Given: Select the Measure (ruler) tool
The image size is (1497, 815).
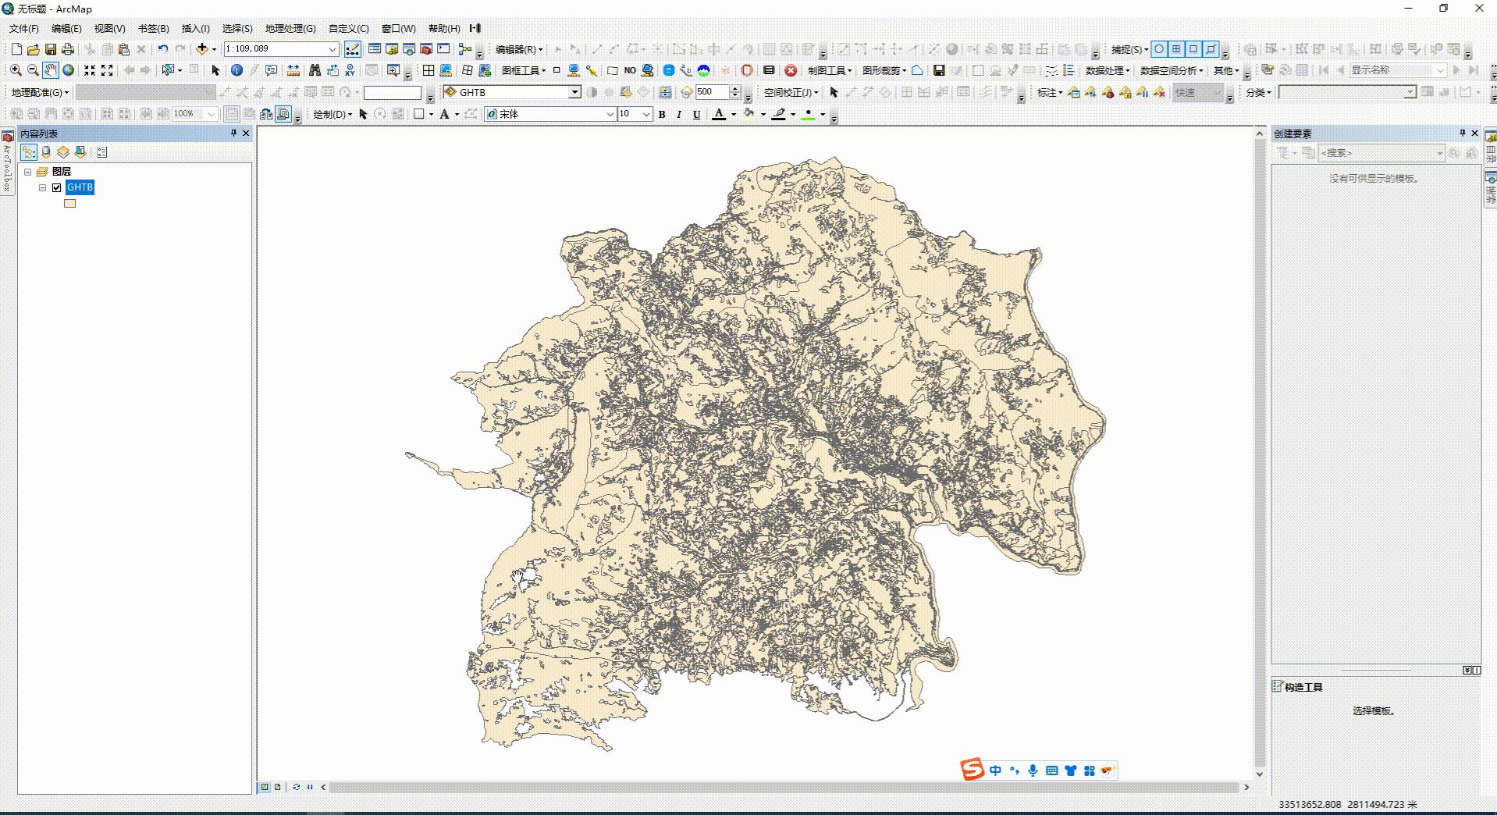Looking at the screenshot, I should point(293,69).
